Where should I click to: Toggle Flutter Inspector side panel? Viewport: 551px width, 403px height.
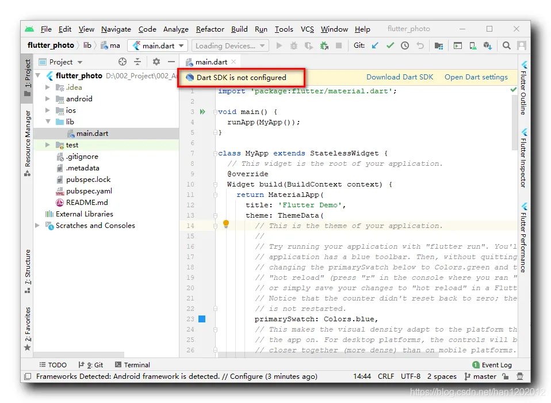click(x=523, y=158)
